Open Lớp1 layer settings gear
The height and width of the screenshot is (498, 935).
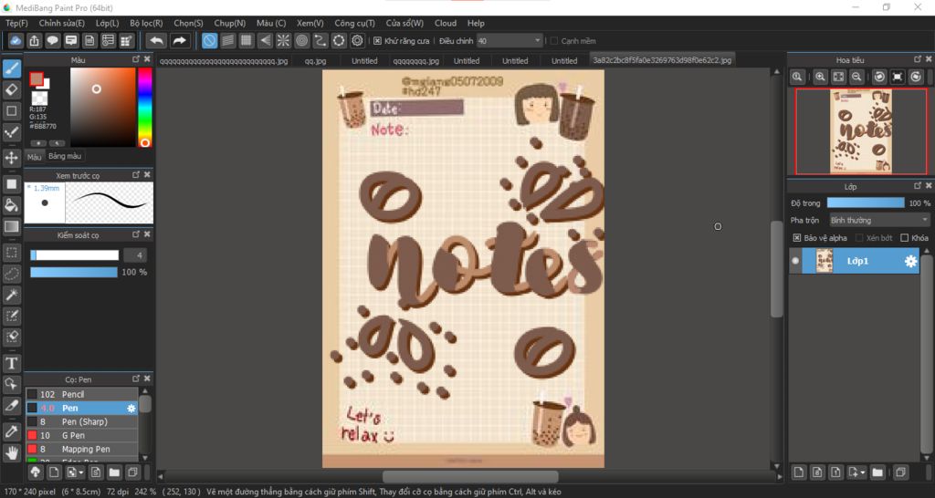[910, 261]
